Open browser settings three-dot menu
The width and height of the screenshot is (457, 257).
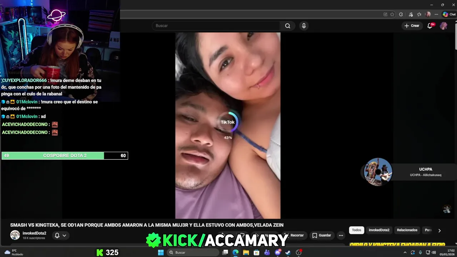coord(436,15)
